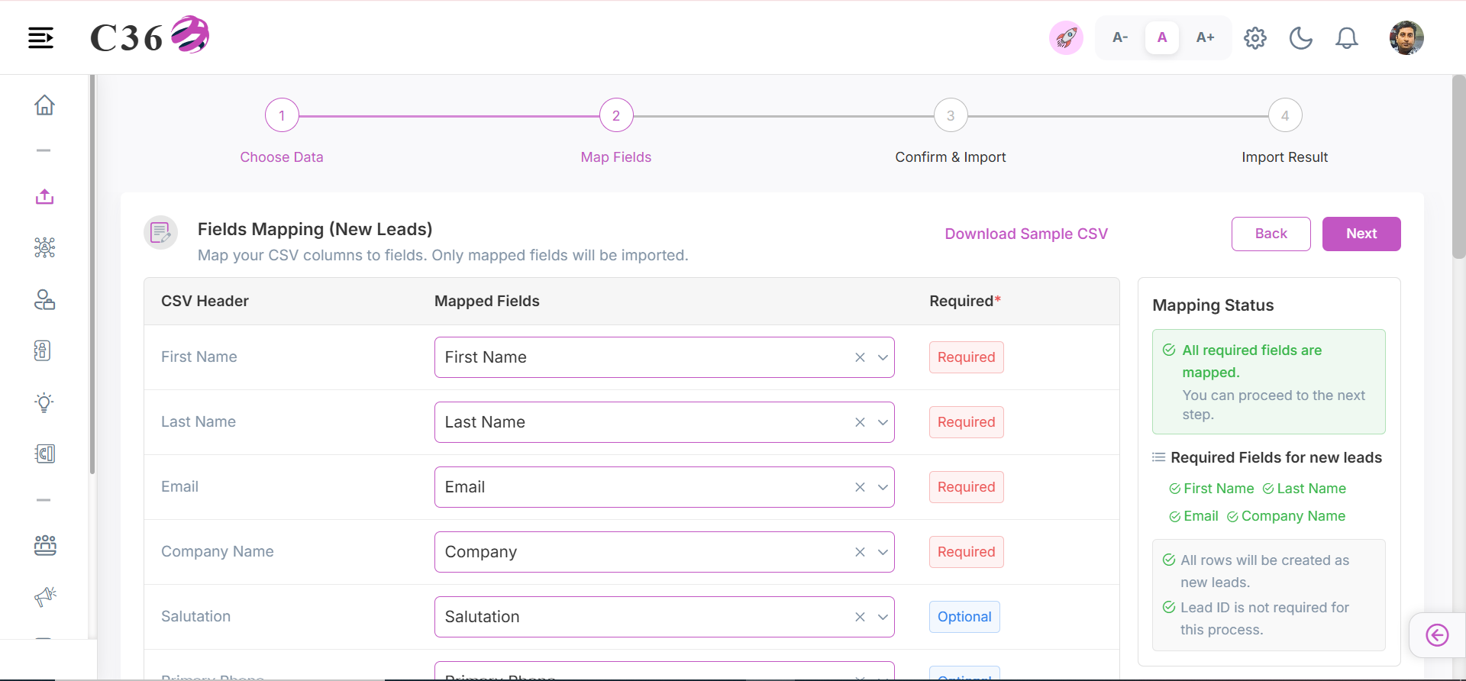Screen dimensions: 1466x681
Task: Select step 2 Map Fields
Action: pyautogui.click(x=616, y=116)
